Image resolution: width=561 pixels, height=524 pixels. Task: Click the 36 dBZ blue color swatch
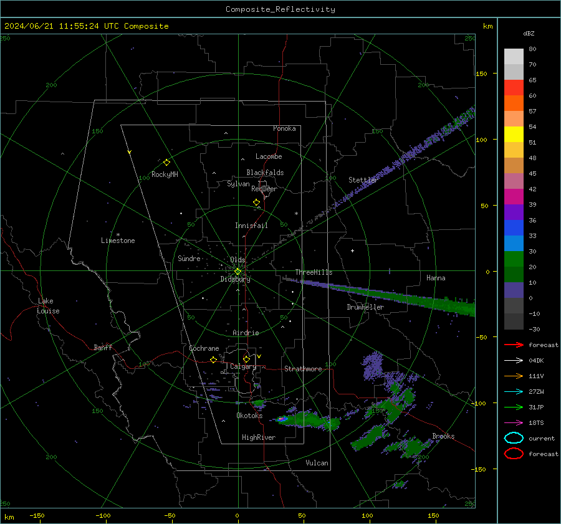pos(514,227)
